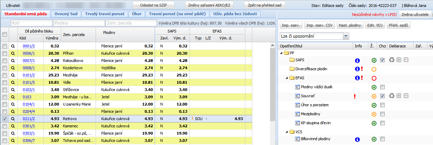Image resolution: width=433 pixels, height=145 pixels.
Task: Switch to Standardní orná půda tab
Action: pyautogui.click(x=26, y=14)
